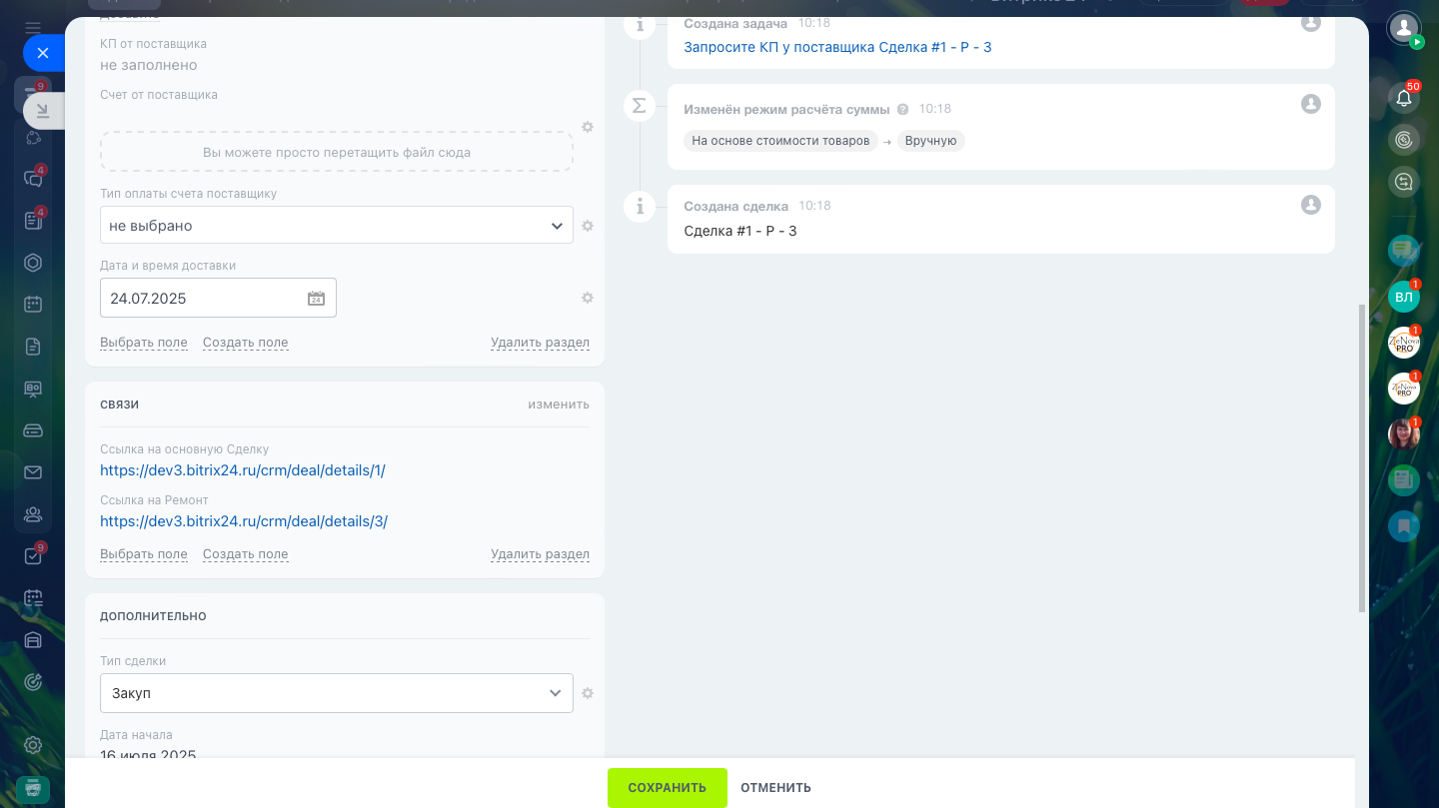Open the gear next to the supplier invoice file field
Screen dimensions: 1439x808
coord(588,127)
